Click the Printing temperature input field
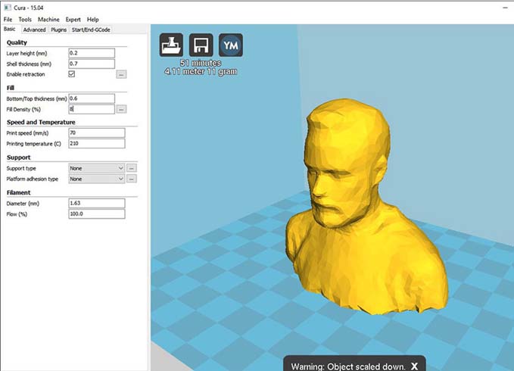Viewport: 514px width, 371px height. 97,143
